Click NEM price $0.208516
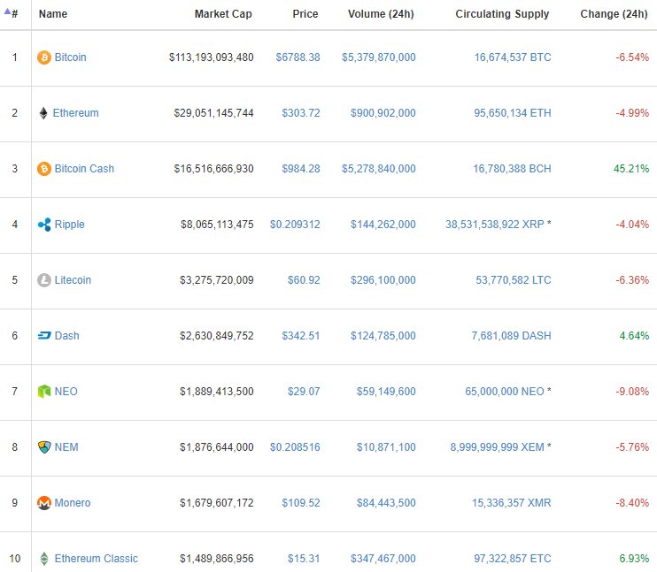 [x=295, y=446]
